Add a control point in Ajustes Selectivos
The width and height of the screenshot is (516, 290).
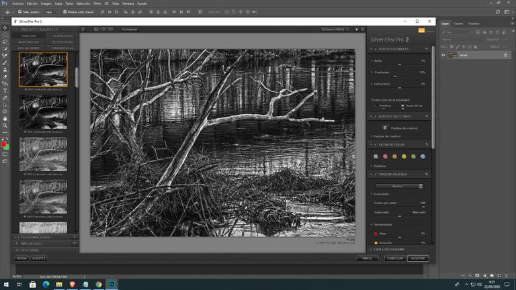click(385, 128)
